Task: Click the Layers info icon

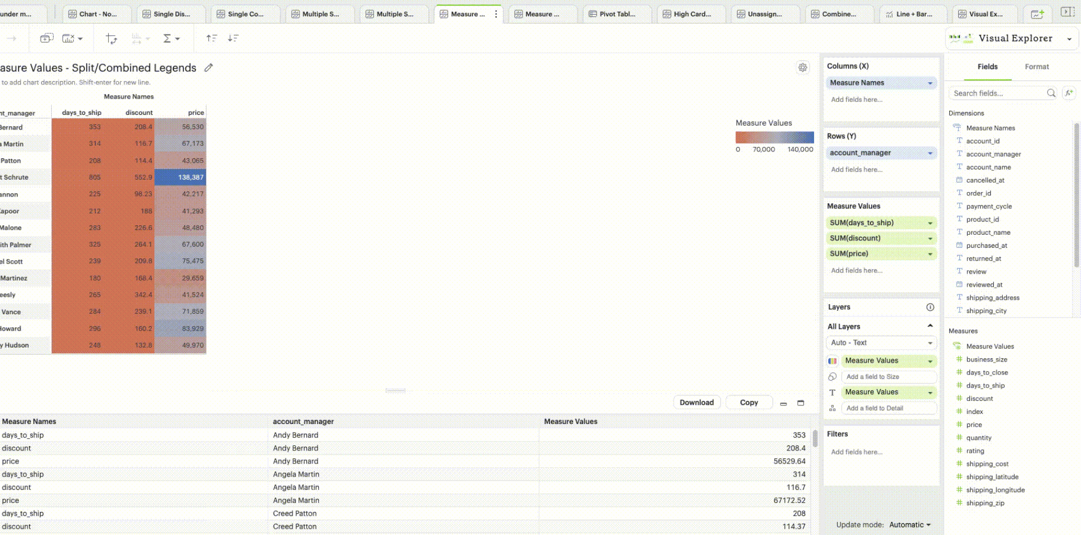Action: tap(930, 307)
